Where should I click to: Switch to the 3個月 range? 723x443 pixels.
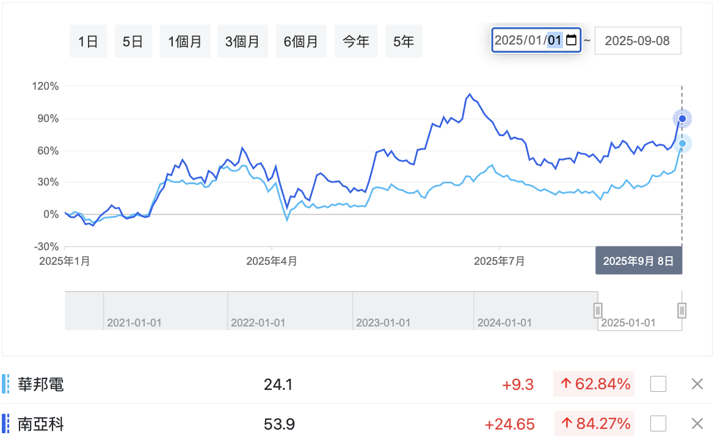pos(242,41)
